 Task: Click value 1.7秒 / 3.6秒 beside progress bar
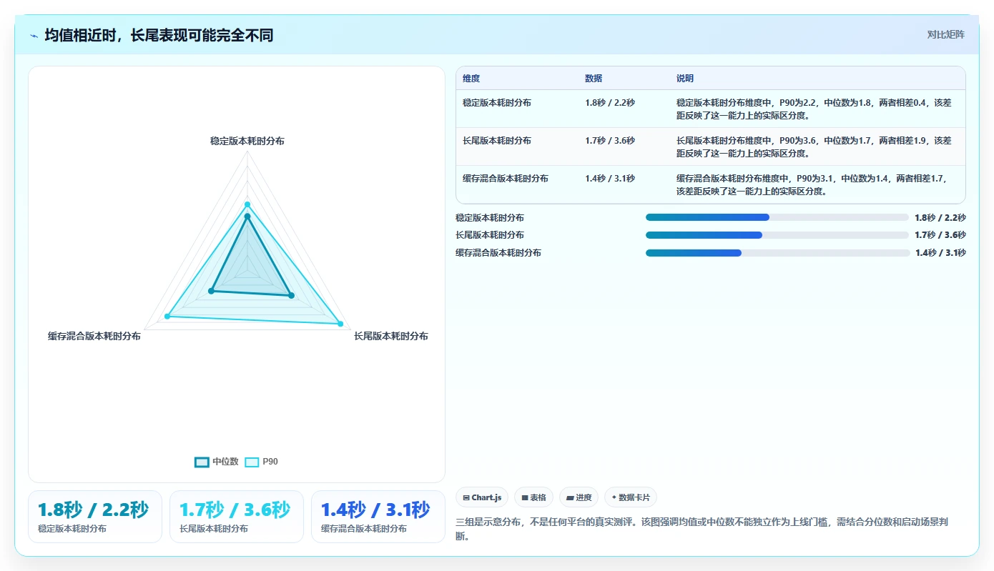(940, 235)
